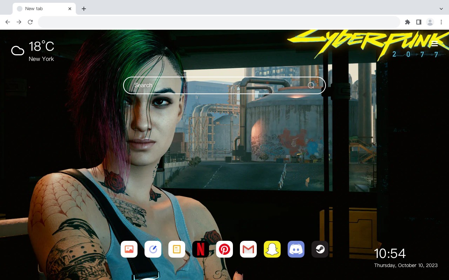Screen dimensions: 449x280
Task: Click the magnifier search icon
Action: click(x=311, y=85)
